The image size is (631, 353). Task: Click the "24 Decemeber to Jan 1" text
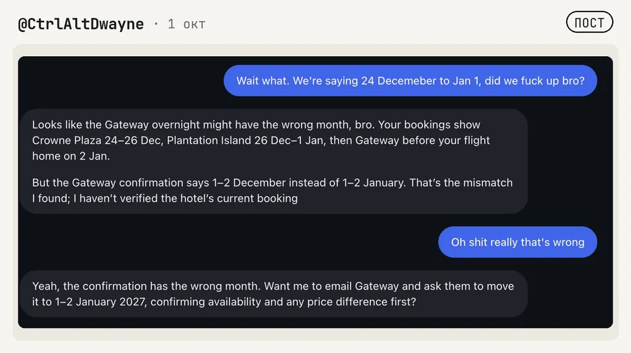click(x=420, y=81)
